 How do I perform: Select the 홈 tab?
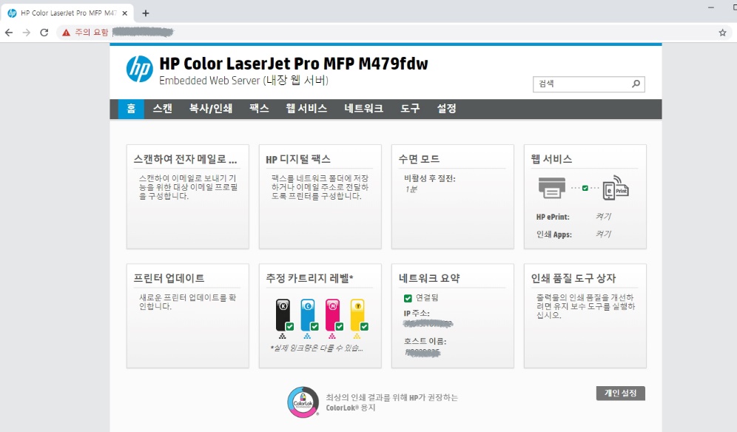131,109
